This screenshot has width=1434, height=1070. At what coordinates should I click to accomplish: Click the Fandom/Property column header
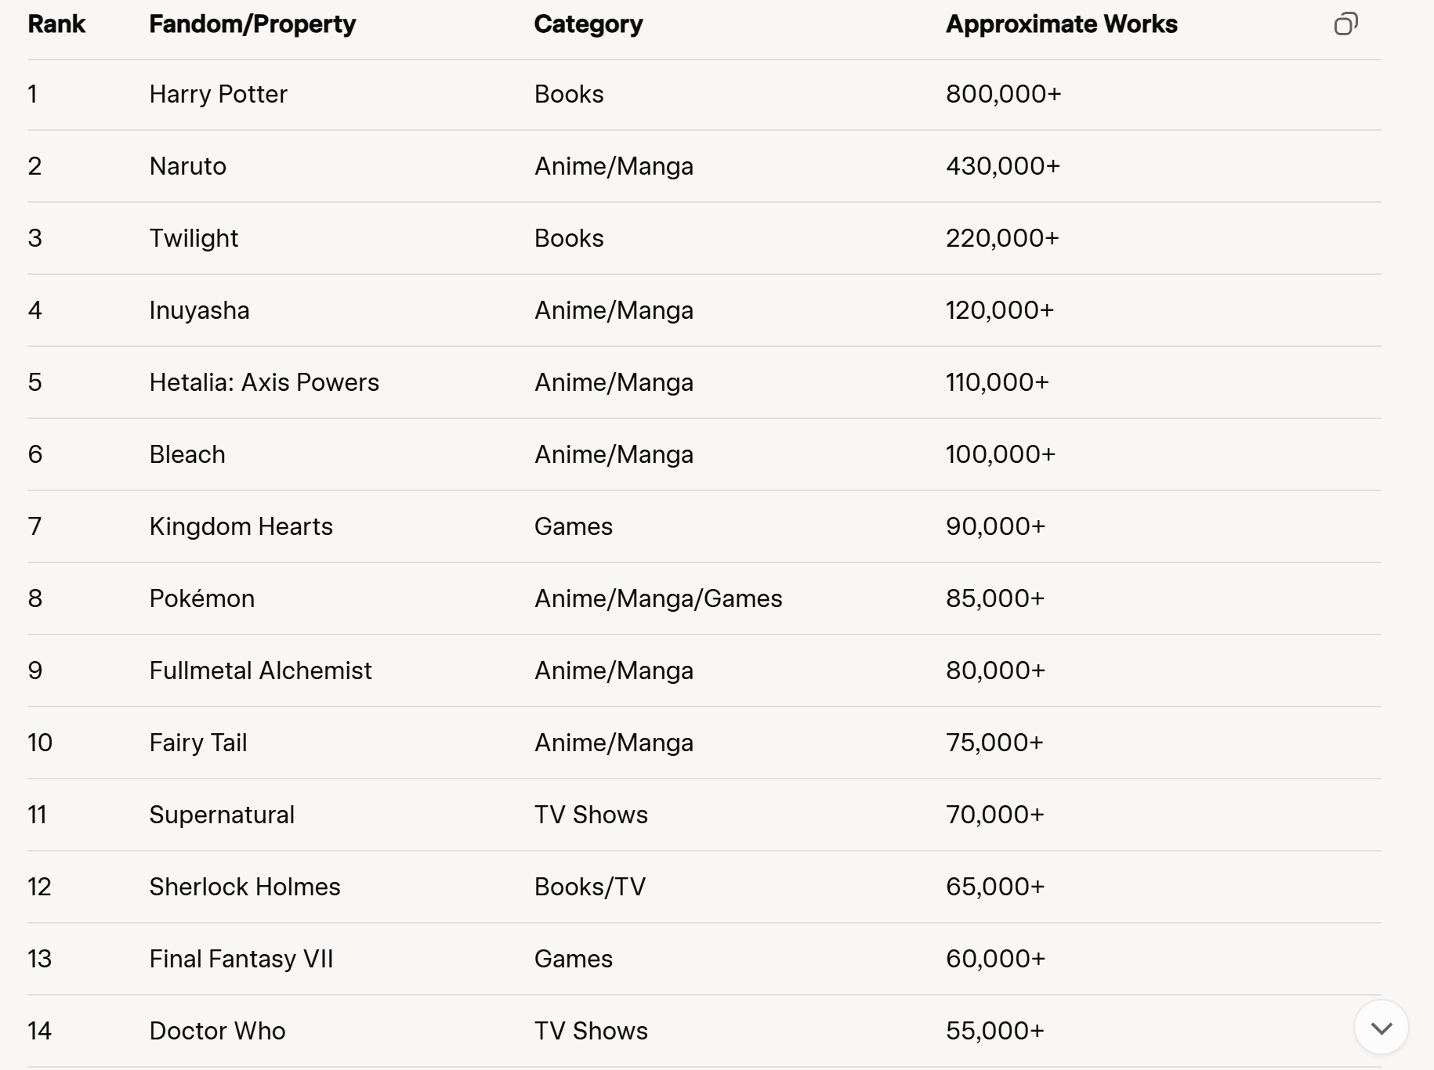pyautogui.click(x=252, y=24)
